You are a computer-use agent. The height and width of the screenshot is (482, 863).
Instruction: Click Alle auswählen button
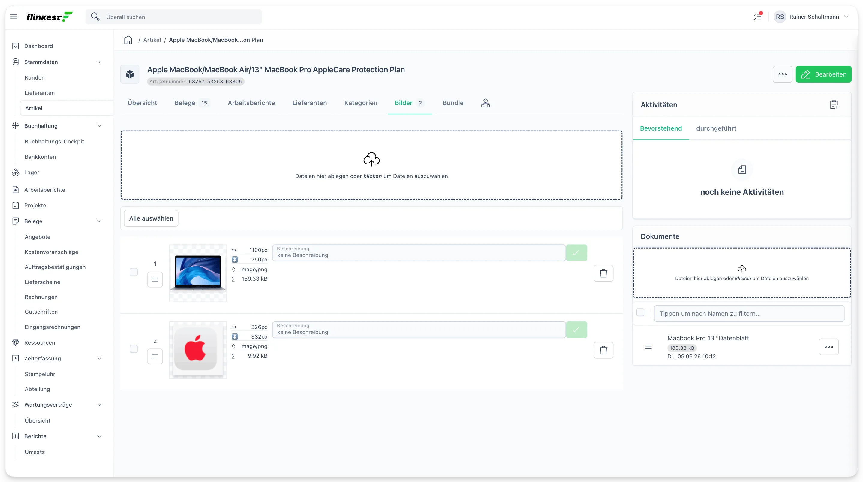pos(151,218)
